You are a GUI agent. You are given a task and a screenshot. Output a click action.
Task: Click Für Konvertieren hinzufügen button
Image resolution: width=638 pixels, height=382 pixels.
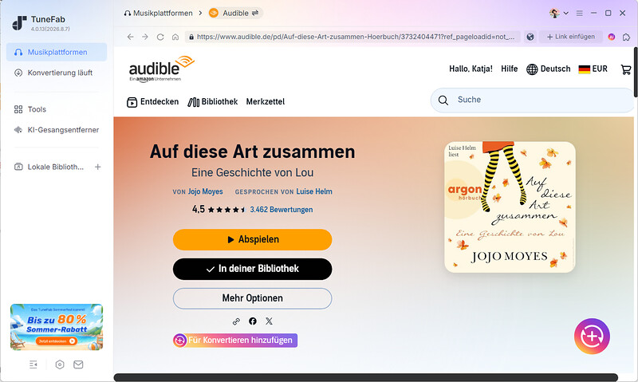(235, 340)
